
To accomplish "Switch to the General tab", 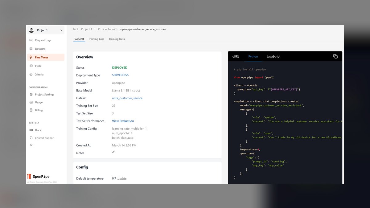I will (79, 39).
